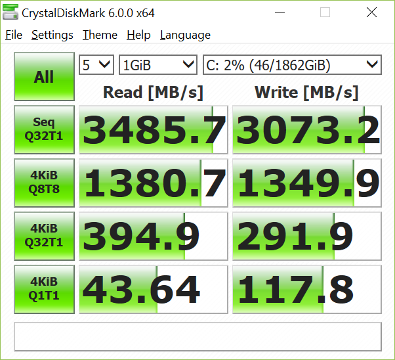
Task: Open the Settings menu
Action: click(x=52, y=35)
